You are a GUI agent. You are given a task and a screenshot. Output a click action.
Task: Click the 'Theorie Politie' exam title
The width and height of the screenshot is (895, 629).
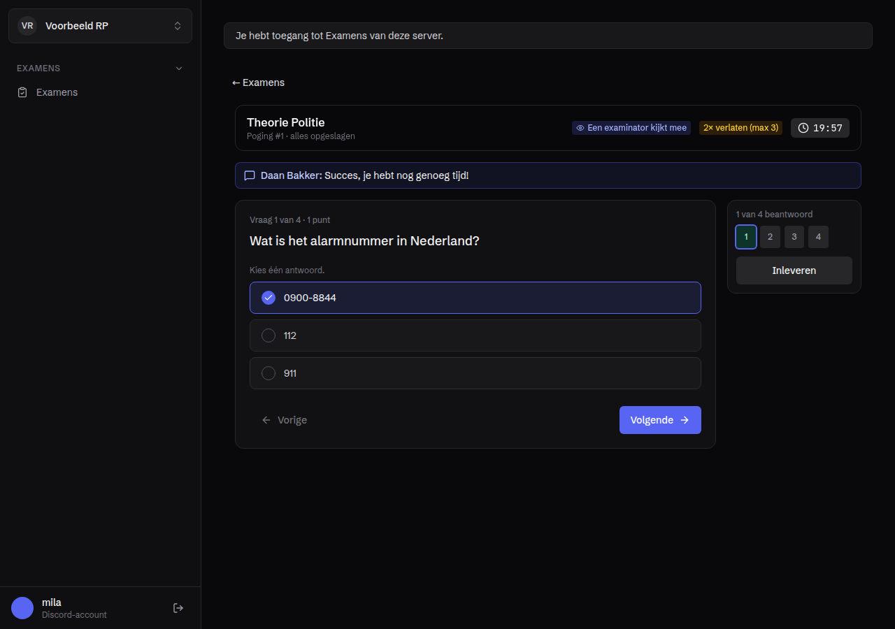coord(286,122)
